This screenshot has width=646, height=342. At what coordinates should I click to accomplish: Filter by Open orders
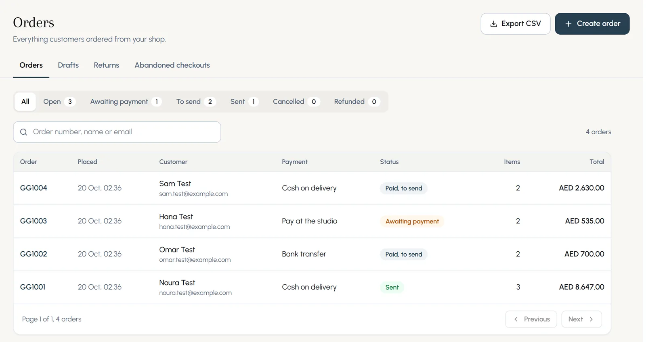(x=59, y=102)
